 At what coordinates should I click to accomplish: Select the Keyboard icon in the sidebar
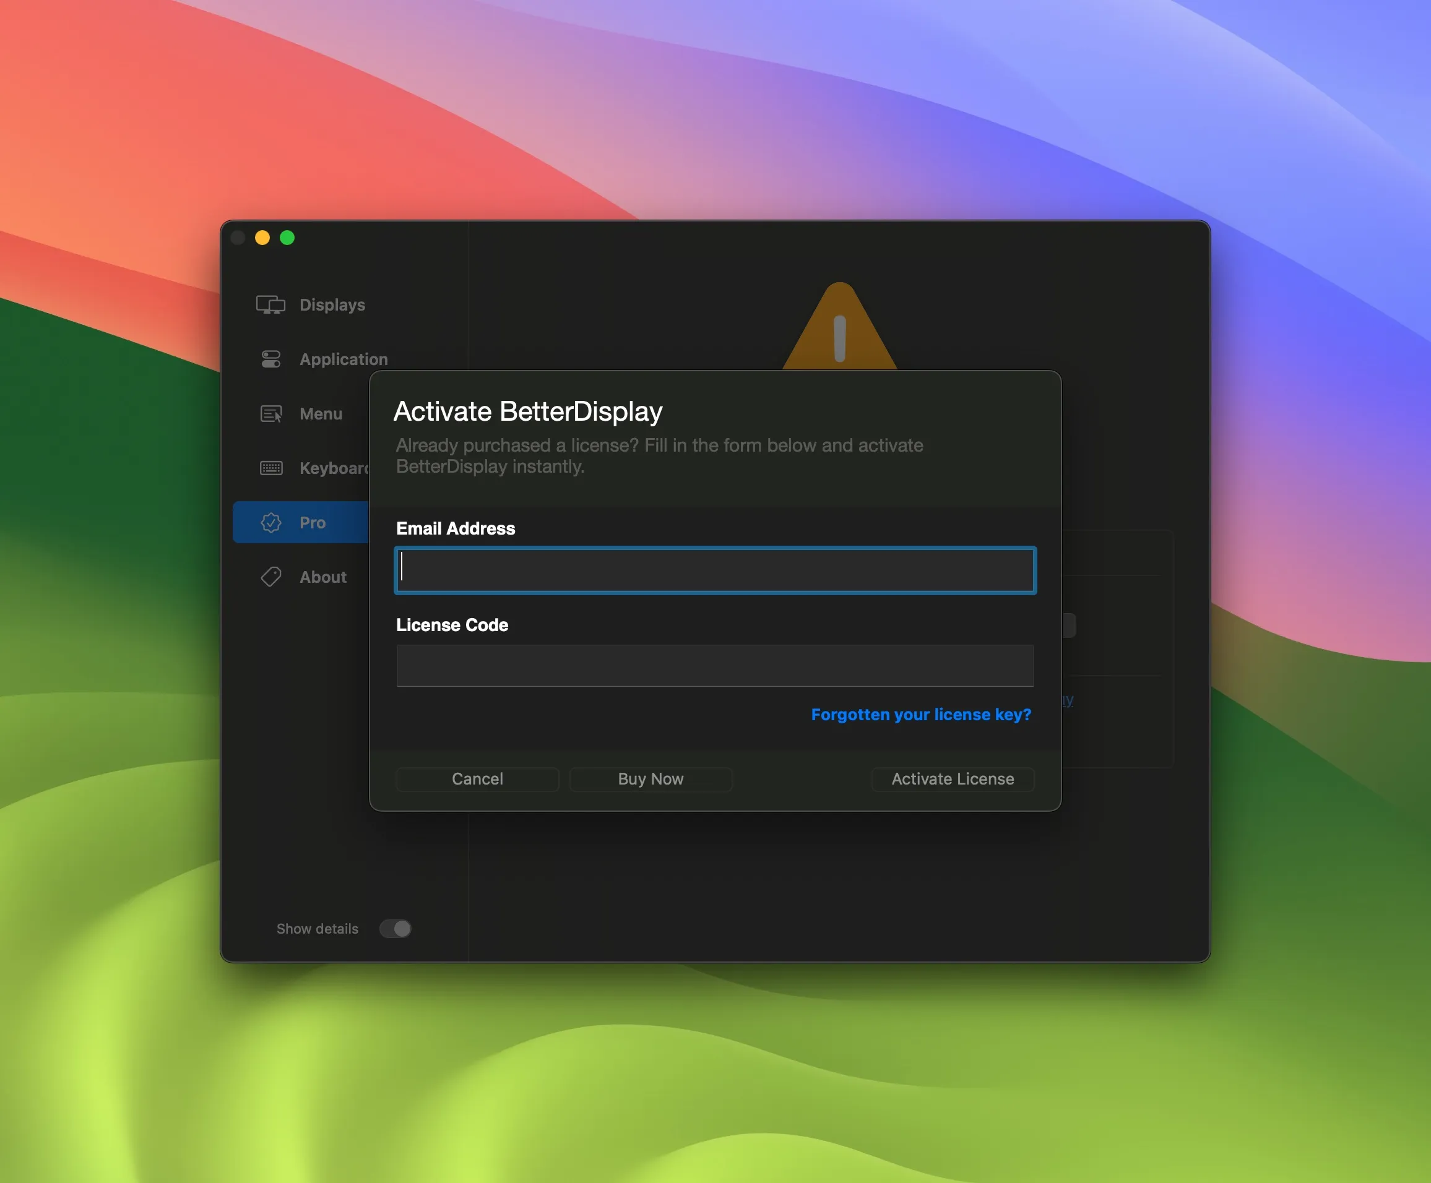pyautogui.click(x=271, y=468)
